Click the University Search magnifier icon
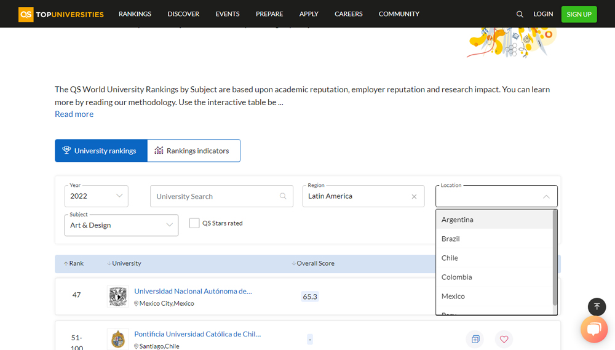 pos(283,196)
